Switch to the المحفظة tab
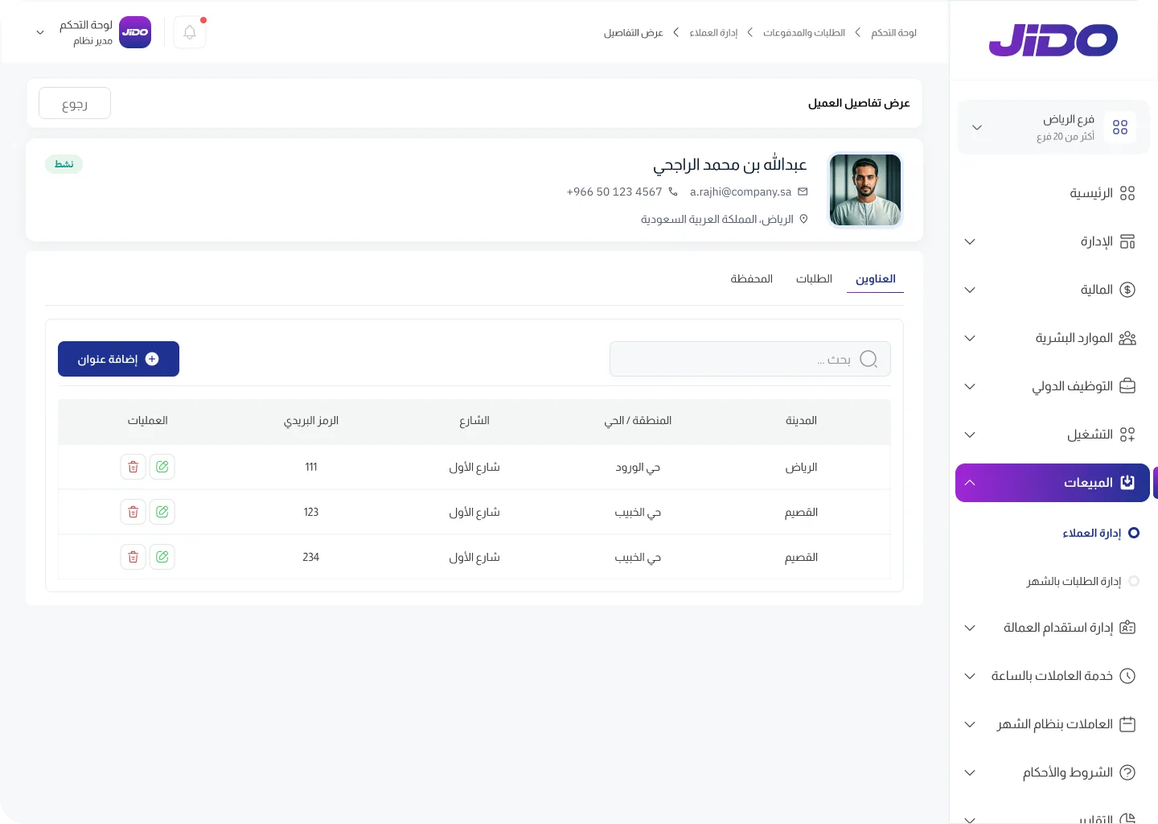The height and width of the screenshot is (824, 1158). [x=752, y=278]
